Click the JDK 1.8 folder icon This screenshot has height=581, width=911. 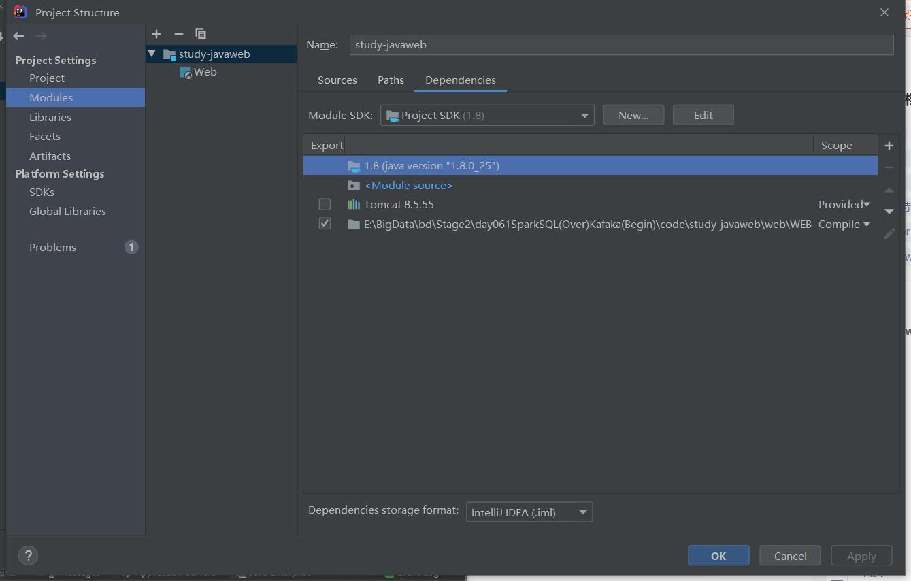pyautogui.click(x=353, y=165)
